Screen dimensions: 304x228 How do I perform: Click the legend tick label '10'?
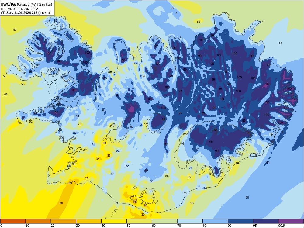(x=27, y=226)
